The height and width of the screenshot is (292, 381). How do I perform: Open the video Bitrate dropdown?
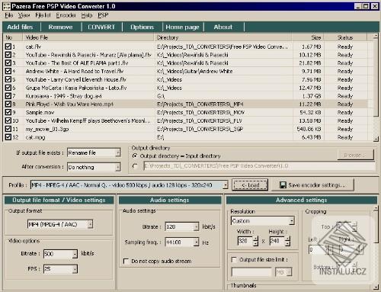click(x=75, y=254)
